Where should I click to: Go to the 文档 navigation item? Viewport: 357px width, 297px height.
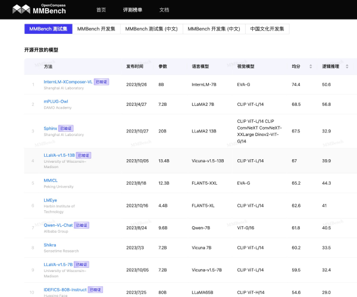point(164,10)
